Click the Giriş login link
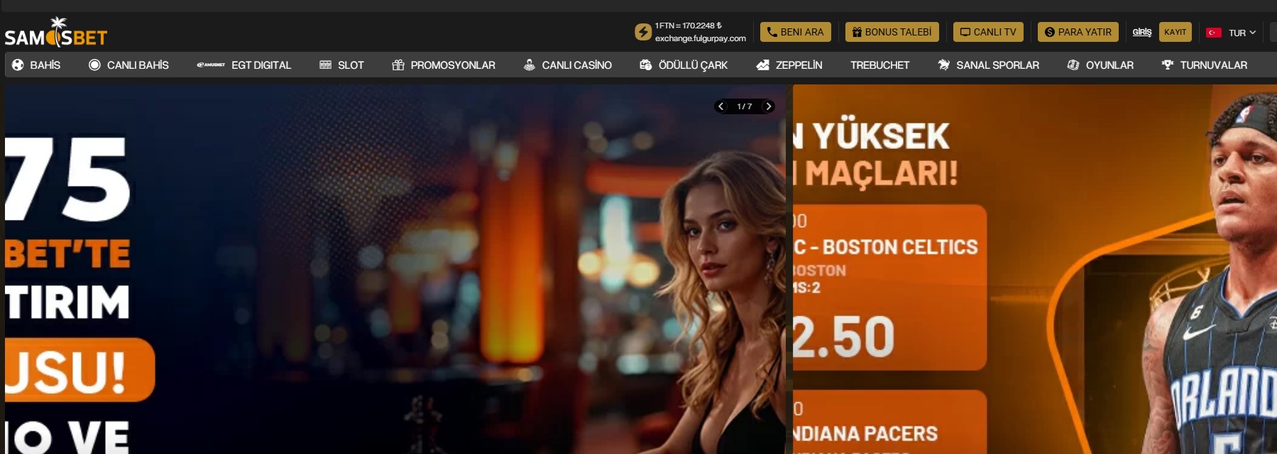The image size is (1277, 454). tap(1142, 32)
